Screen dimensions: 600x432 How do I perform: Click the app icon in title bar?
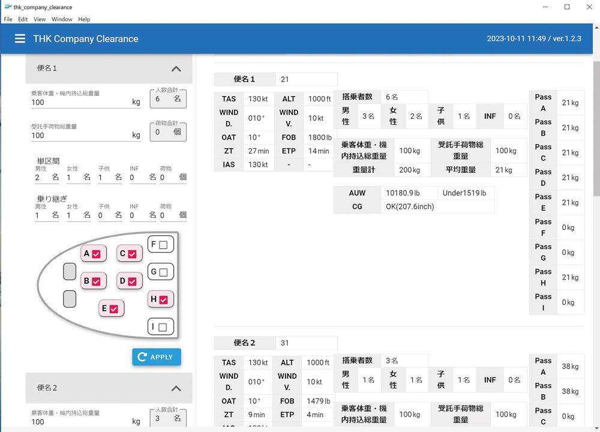(x=7, y=7)
